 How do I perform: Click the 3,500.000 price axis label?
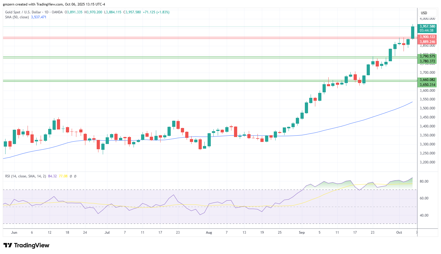click(x=427, y=108)
